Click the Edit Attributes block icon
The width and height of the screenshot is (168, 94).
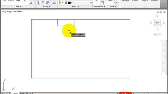[x=115, y=3]
